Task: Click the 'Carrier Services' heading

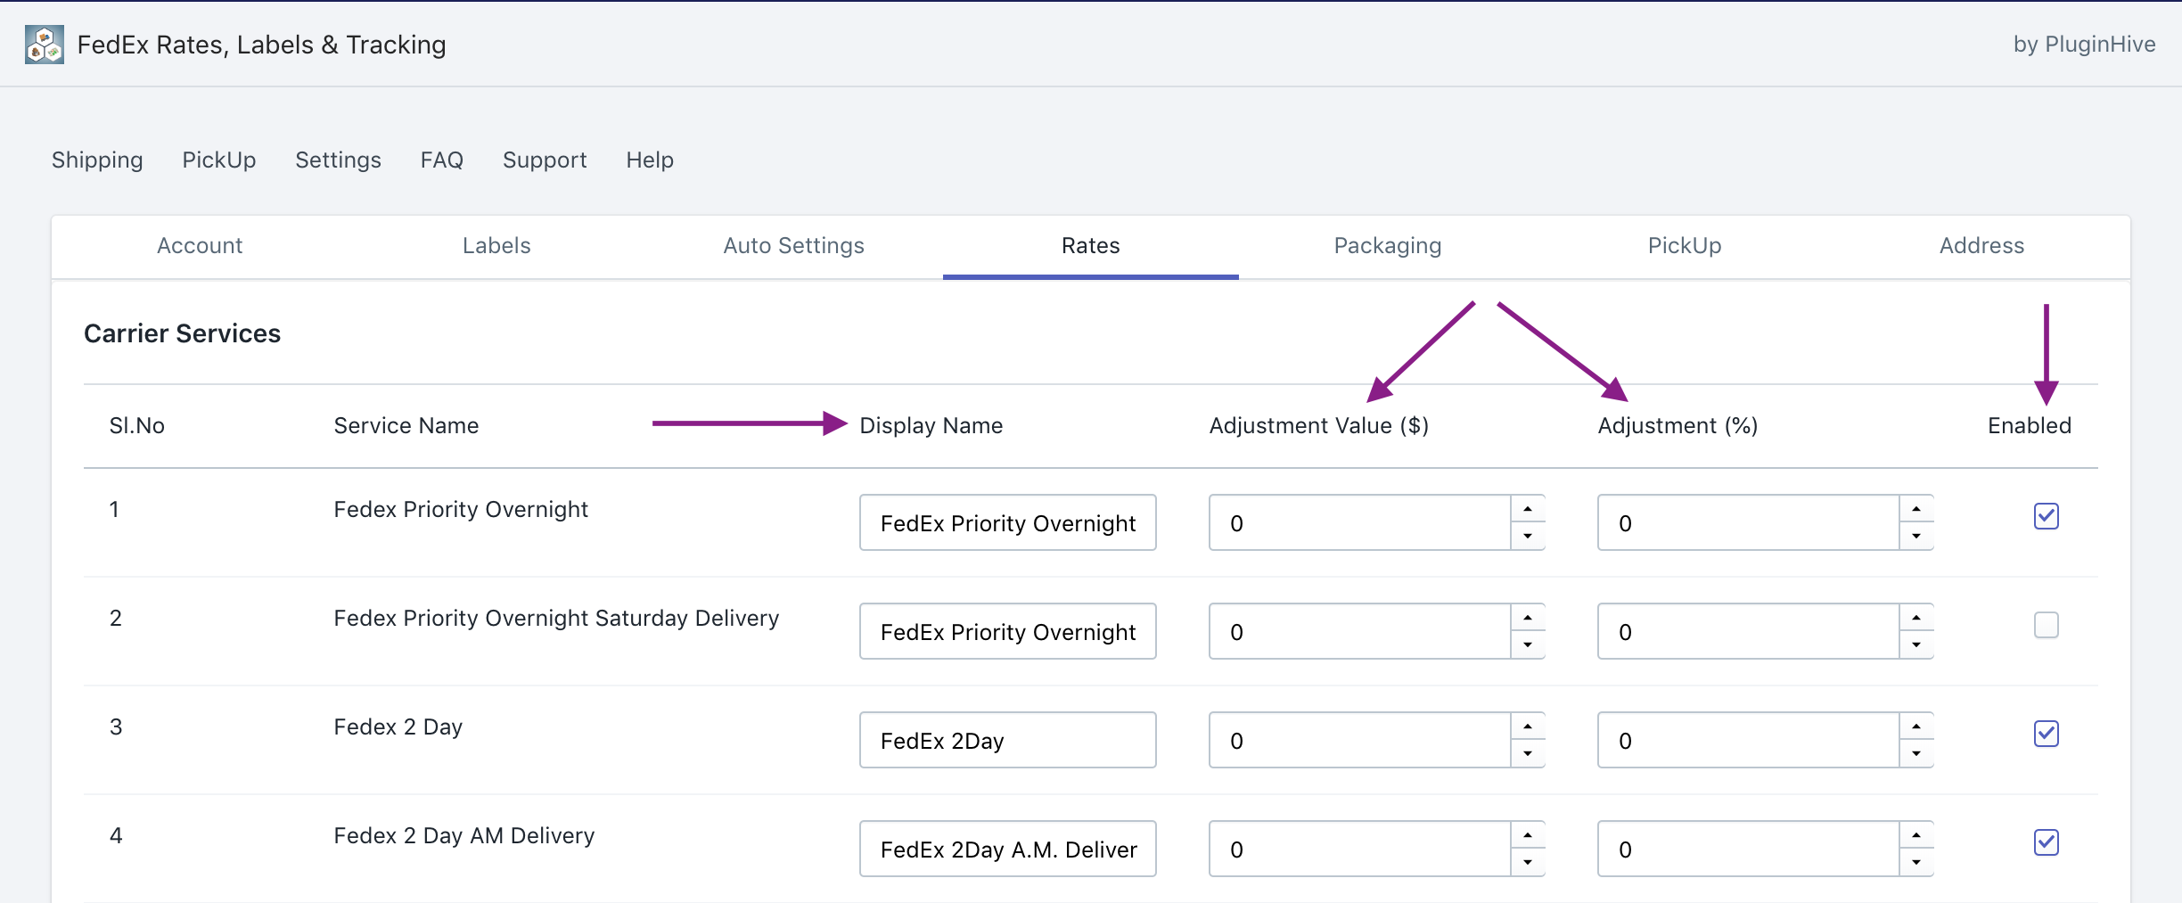Action: click(x=182, y=333)
